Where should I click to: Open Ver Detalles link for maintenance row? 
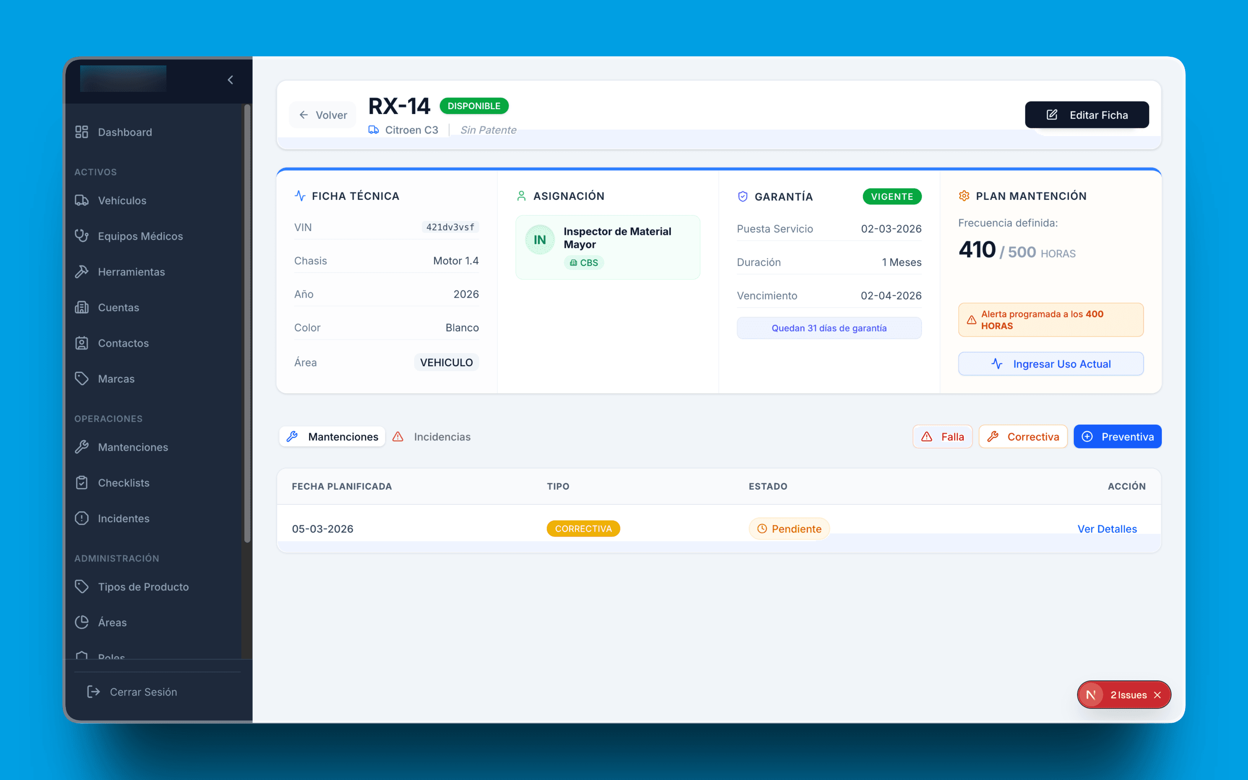coord(1107,529)
